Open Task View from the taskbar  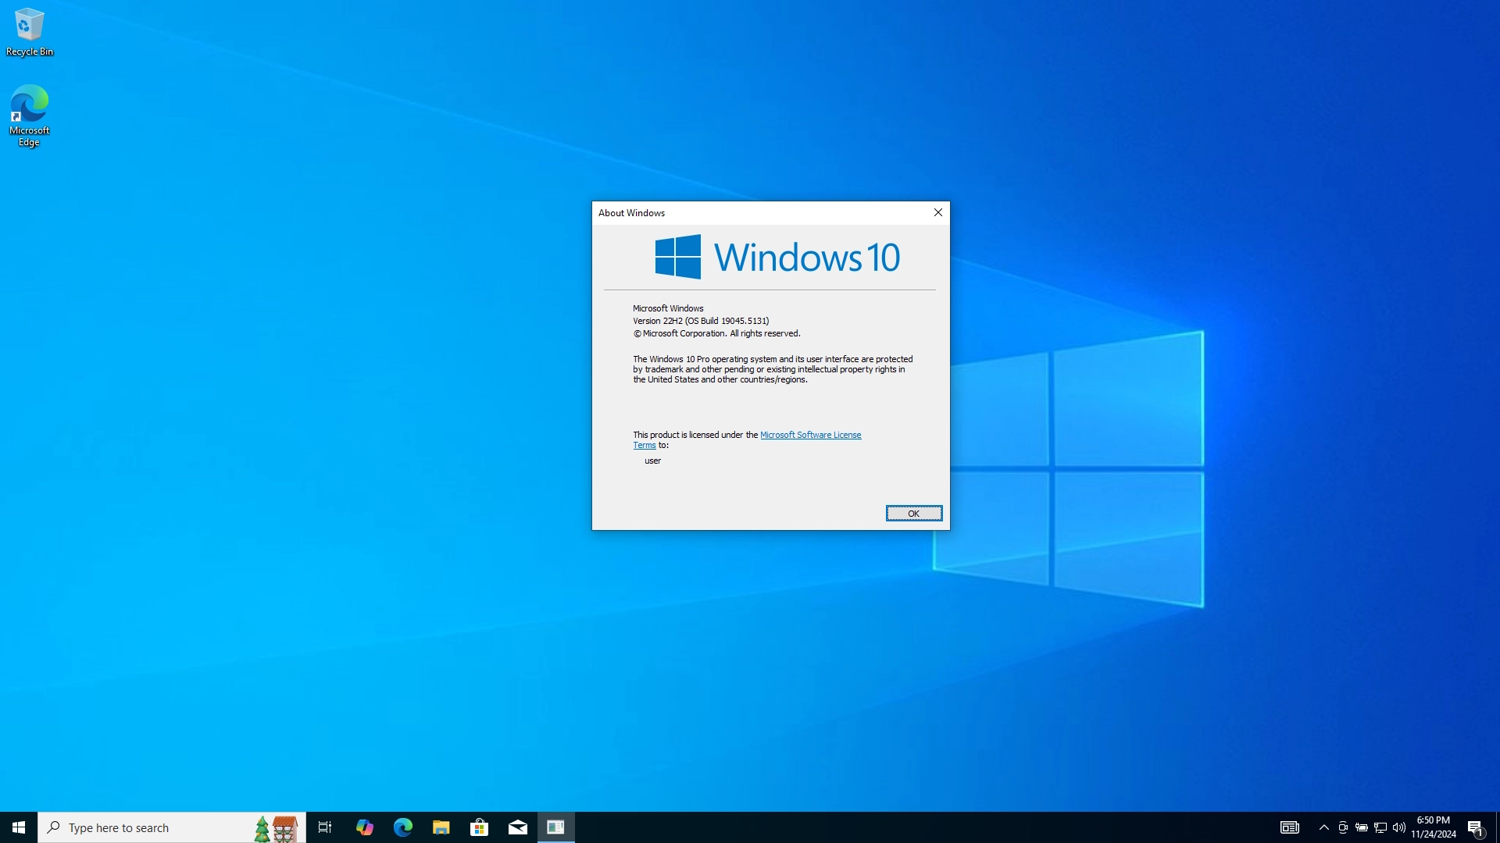tap(325, 827)
